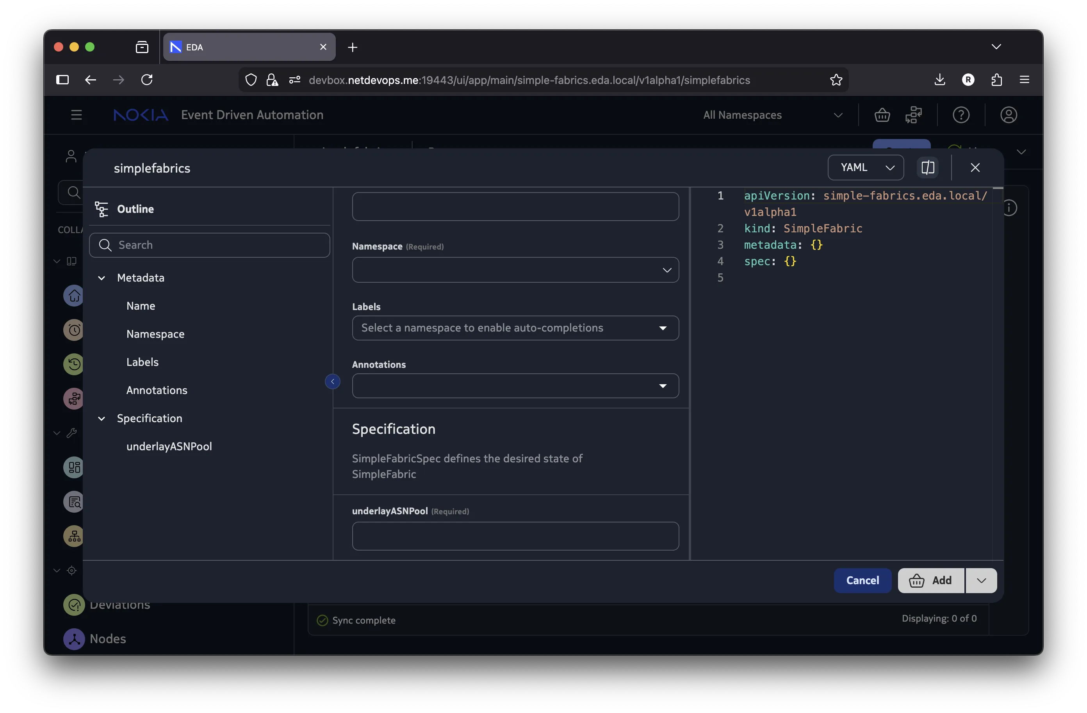
Task: Click the Cancel button
Action: [x=862, y=581]
